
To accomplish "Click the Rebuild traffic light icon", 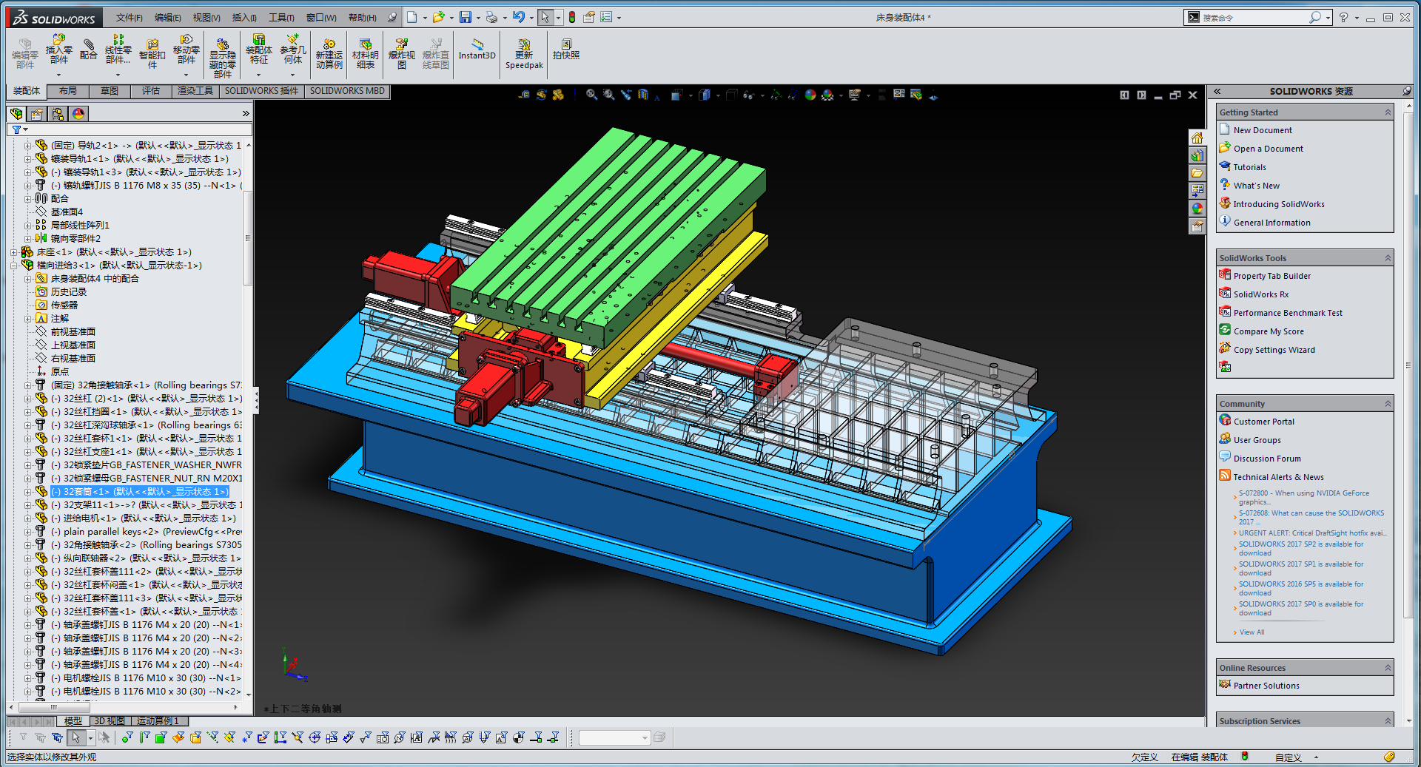I will [x=572, y=17].
